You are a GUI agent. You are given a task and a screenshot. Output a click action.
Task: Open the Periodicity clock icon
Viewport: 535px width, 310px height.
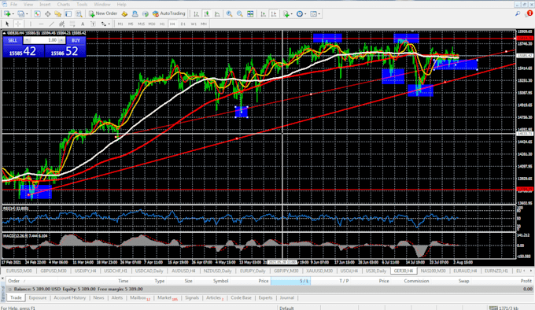[300, 14]
